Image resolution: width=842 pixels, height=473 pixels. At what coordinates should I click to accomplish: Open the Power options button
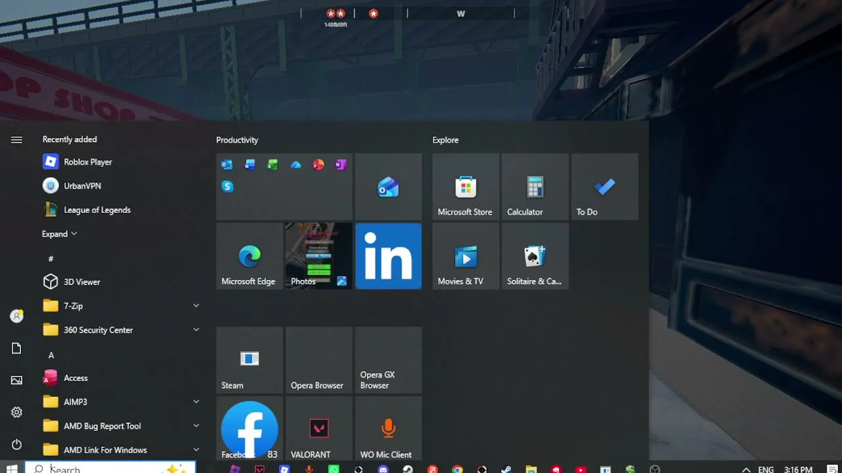coord(16,445)
